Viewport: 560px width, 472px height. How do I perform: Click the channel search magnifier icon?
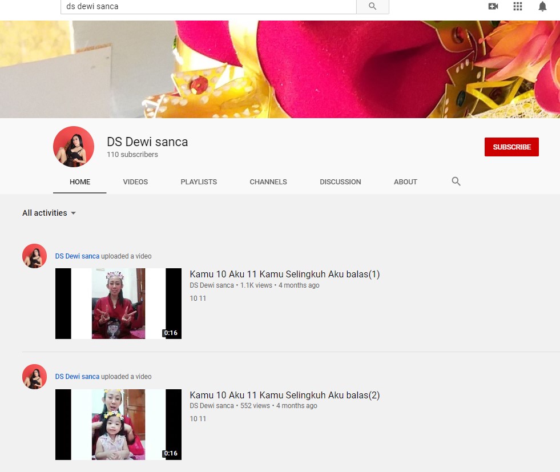[456, 181]
